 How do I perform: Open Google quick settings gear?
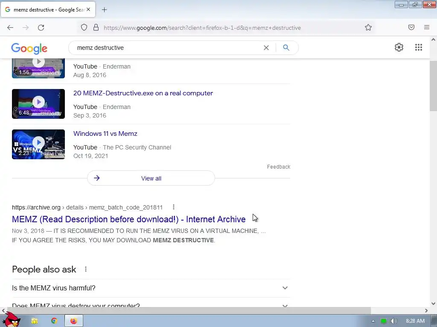(x=399, y=47)
